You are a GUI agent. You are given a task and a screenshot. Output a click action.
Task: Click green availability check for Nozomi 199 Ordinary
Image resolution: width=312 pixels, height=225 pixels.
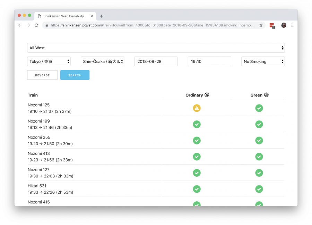click(197, 124)
